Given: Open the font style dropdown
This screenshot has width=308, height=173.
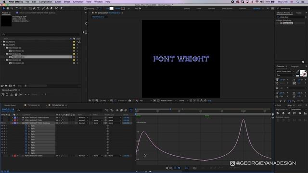Looking at the screenshot, I should pyautogui.click(x=285, y=75).
